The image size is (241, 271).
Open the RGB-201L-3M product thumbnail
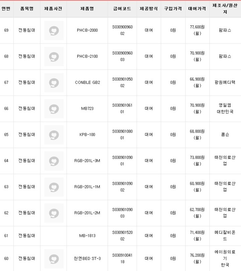tap(54, 161)
